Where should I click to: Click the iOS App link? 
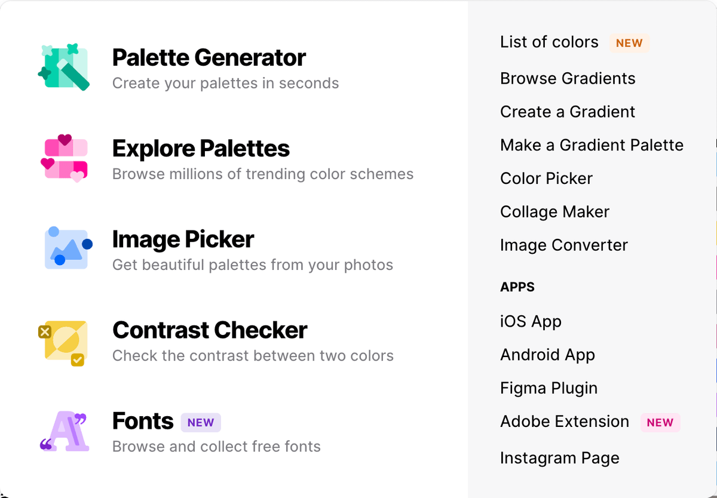click(x=531, y=321)
